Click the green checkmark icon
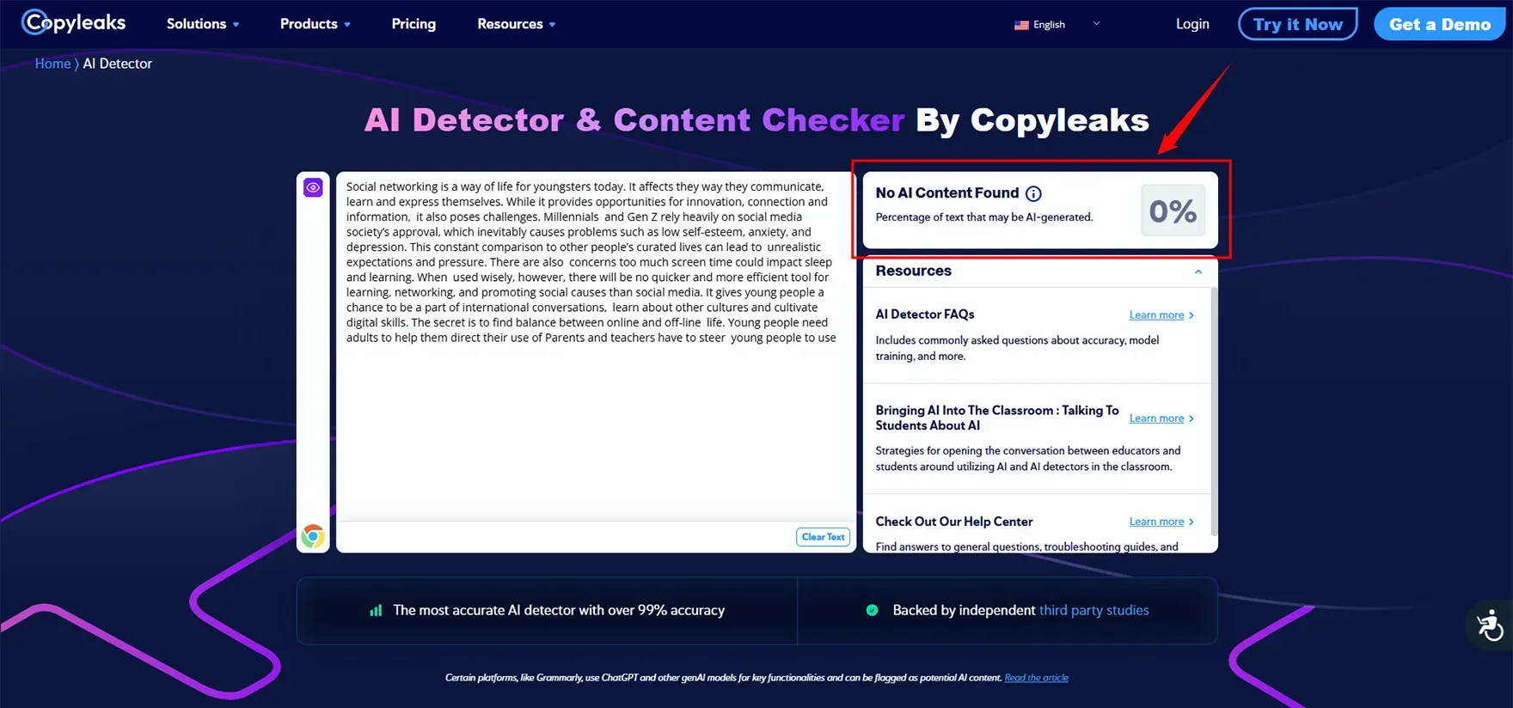The width and height of the screenshot is (1513, 708). (872, 610)
